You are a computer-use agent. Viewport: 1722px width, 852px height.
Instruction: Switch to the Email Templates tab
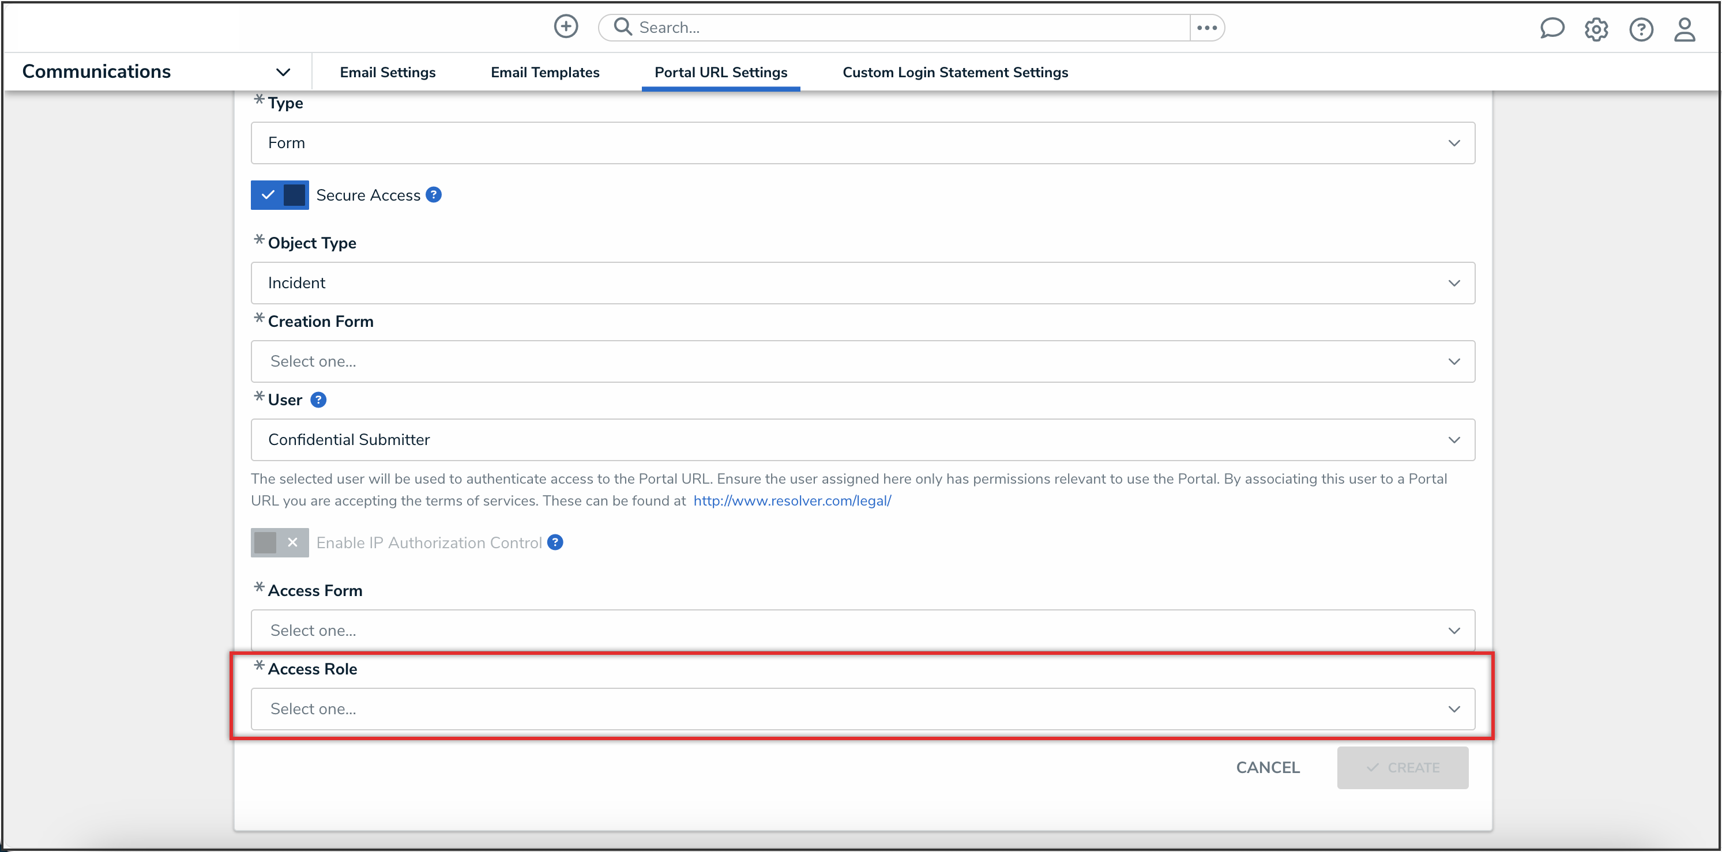pos(544,72)
